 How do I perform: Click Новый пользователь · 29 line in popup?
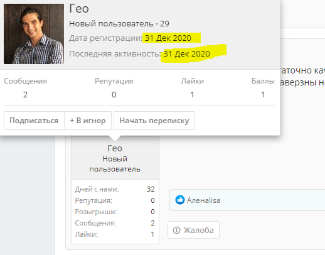coord(119,24)
